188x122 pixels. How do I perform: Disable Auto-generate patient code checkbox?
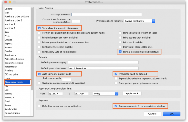[x=40, y=74]
